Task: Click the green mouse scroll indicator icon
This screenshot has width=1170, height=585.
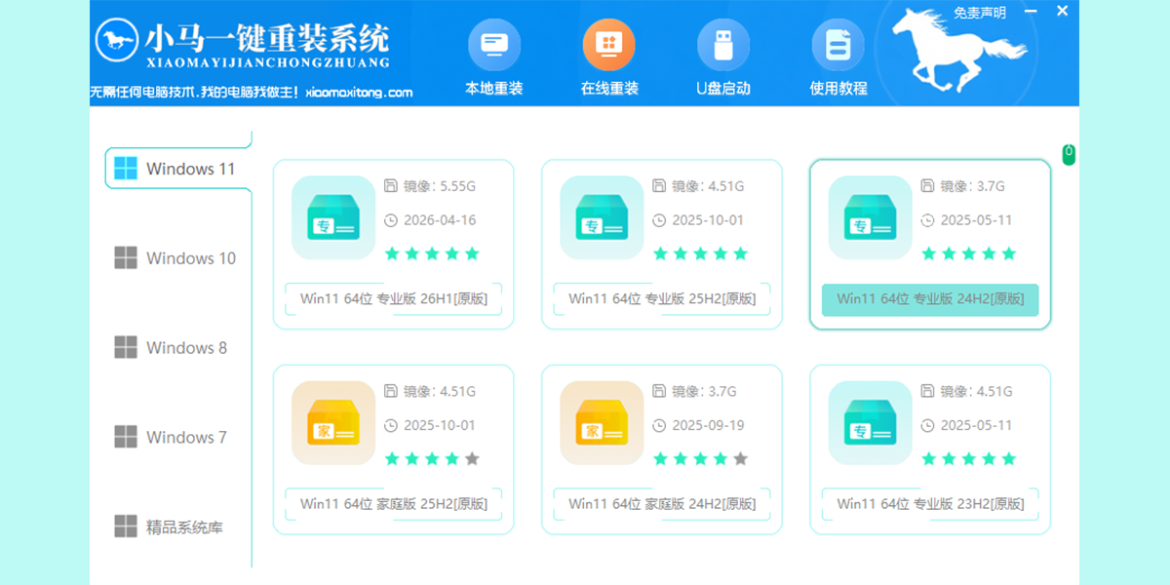Action: pyautogui.click(x=1069, y=154)
